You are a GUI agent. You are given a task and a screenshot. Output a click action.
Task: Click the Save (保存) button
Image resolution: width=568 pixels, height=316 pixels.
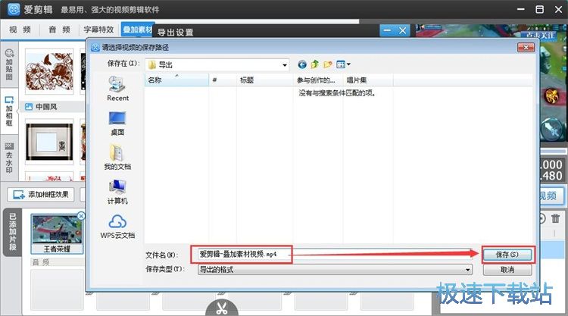click(507, 255)
